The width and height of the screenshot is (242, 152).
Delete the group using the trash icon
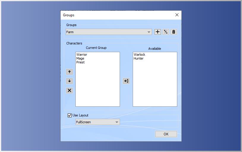174,32
